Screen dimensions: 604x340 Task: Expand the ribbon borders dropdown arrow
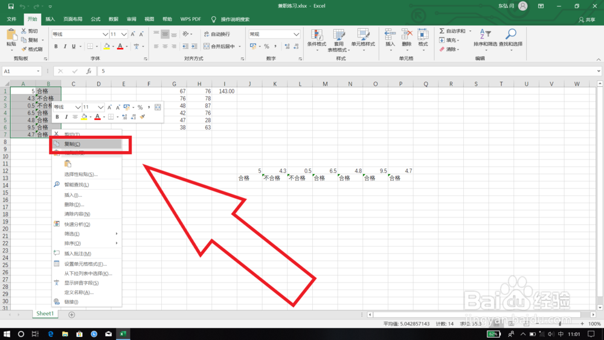tap(97, 47)
